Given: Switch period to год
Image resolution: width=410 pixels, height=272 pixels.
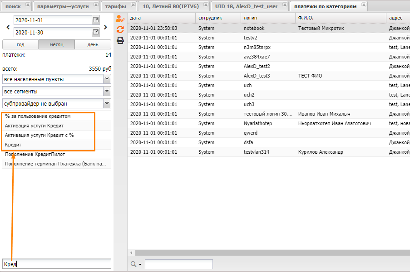Looking at the screenshot, I should tap(20, 45).
